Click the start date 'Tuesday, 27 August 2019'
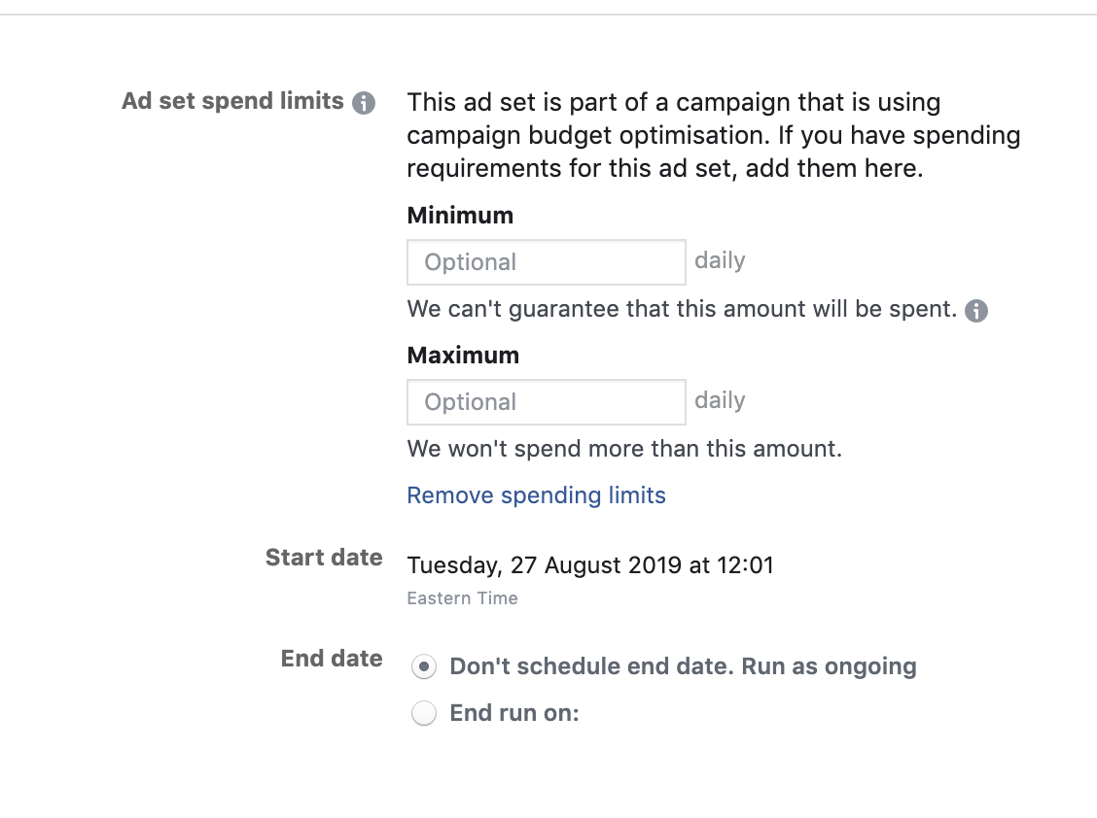 545,564
